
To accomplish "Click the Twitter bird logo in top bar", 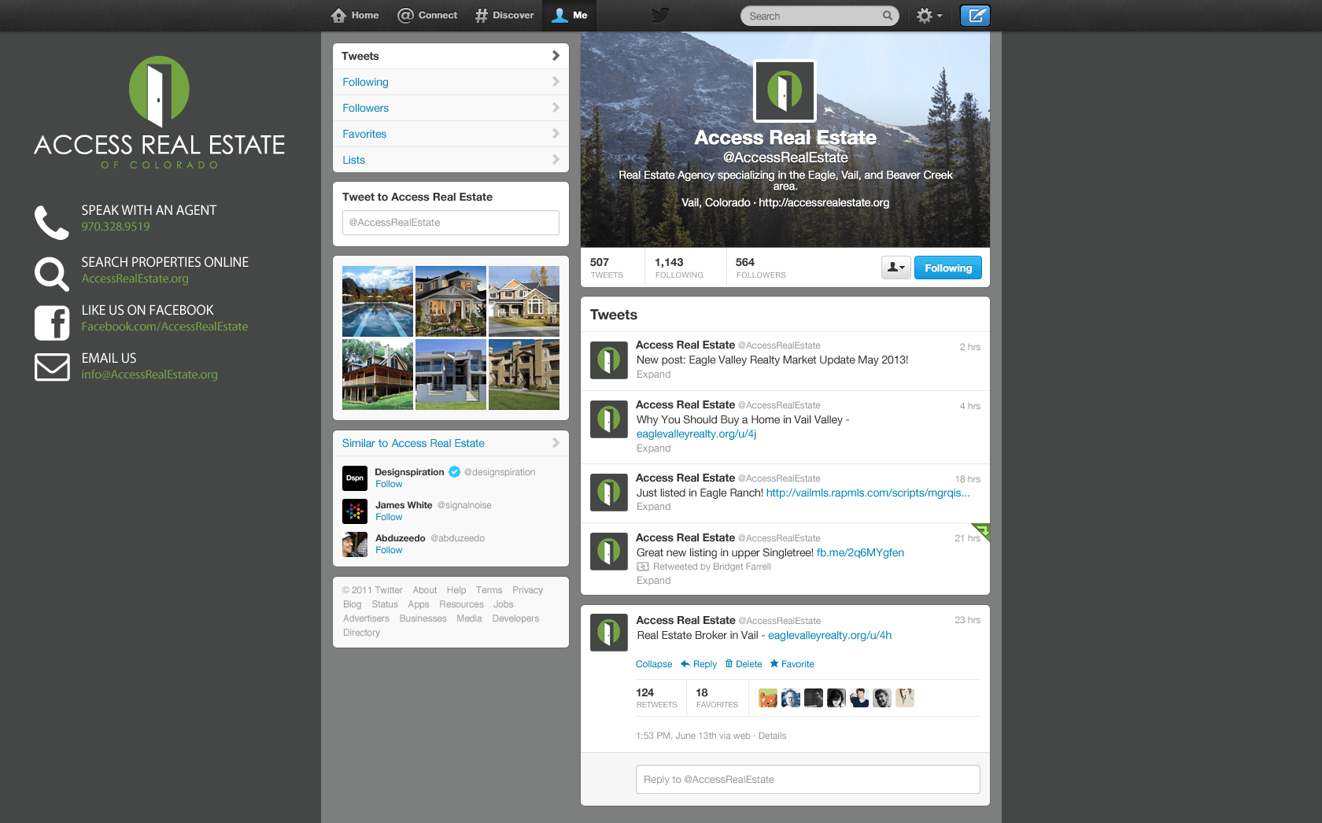I will point(660,15).
